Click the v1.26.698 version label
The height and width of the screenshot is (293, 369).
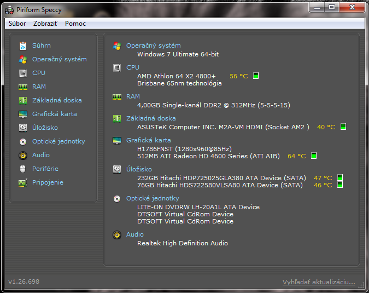[24, 281]
